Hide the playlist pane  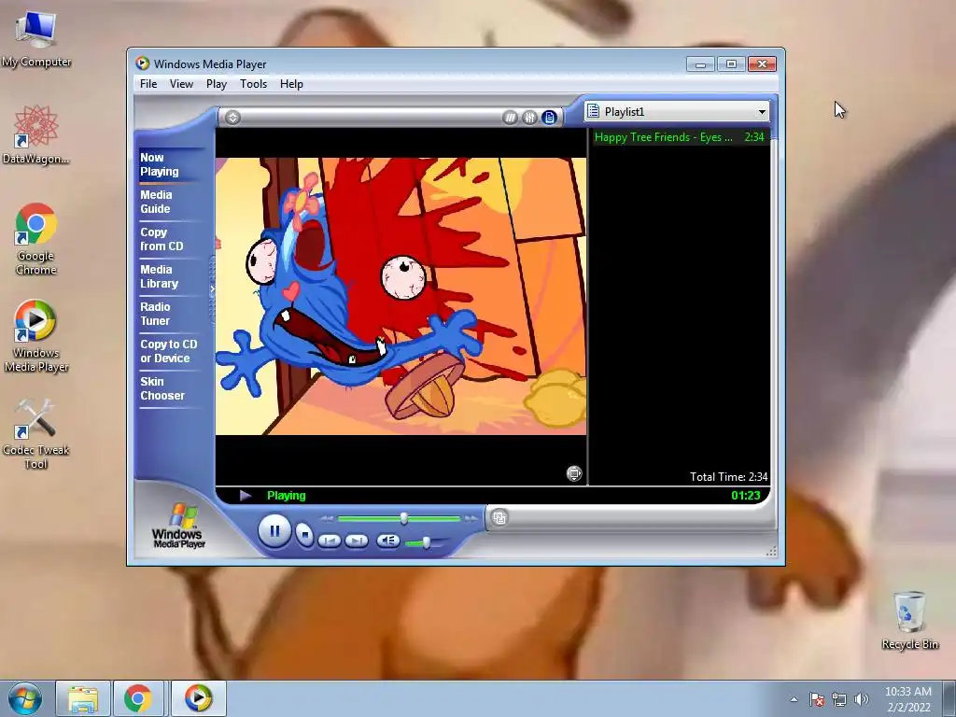[549, 118]
